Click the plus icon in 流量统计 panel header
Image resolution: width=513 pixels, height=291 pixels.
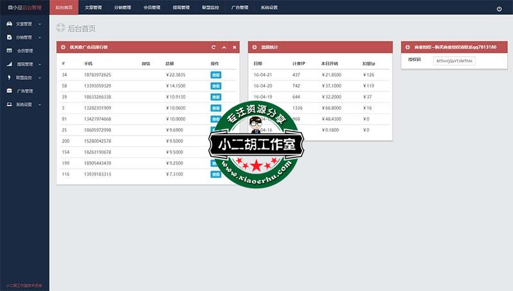click(255, 47)
